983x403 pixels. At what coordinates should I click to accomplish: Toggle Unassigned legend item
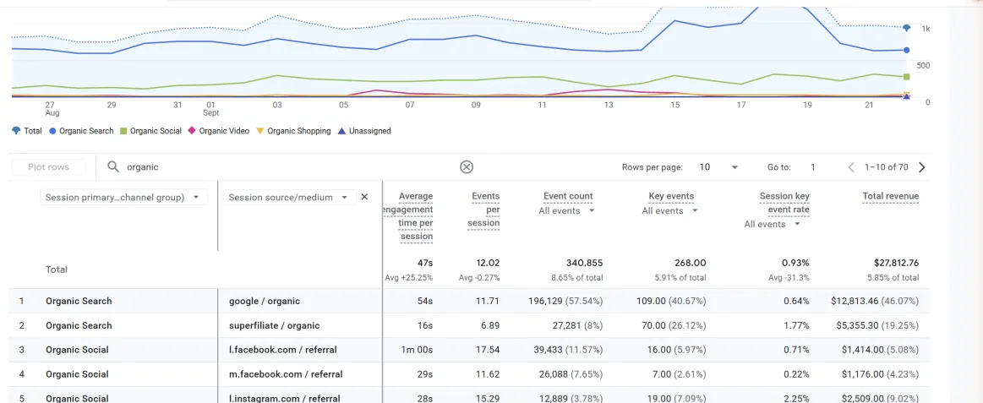pos(364,131)
